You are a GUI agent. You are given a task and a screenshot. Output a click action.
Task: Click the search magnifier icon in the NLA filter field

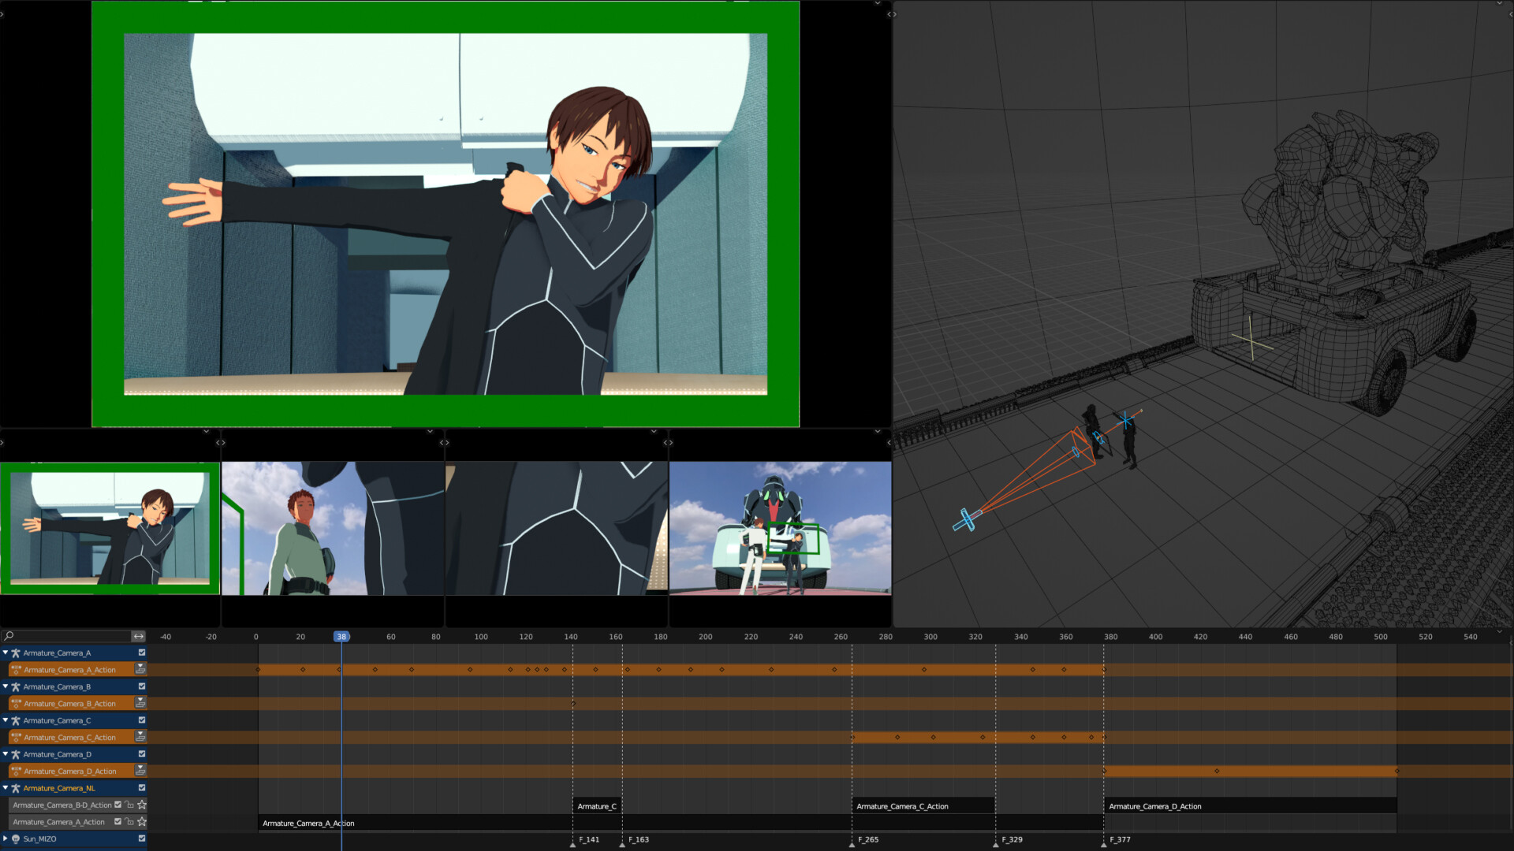[7, 637]
